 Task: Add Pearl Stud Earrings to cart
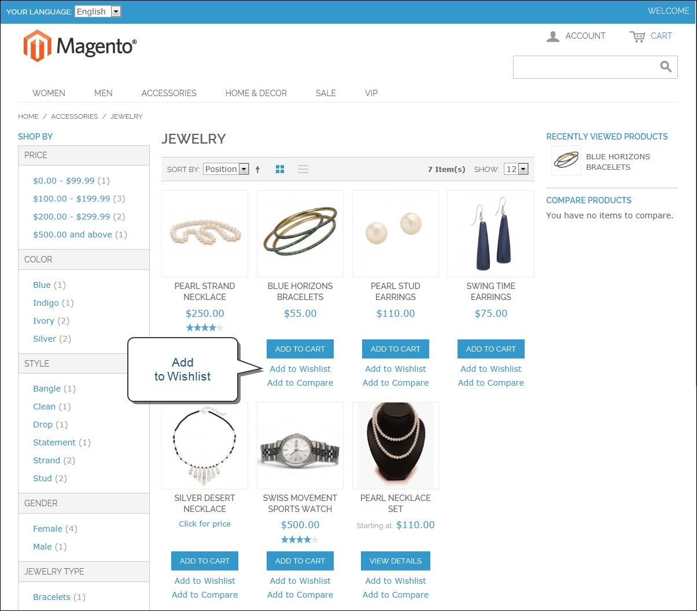pos(396,349)
